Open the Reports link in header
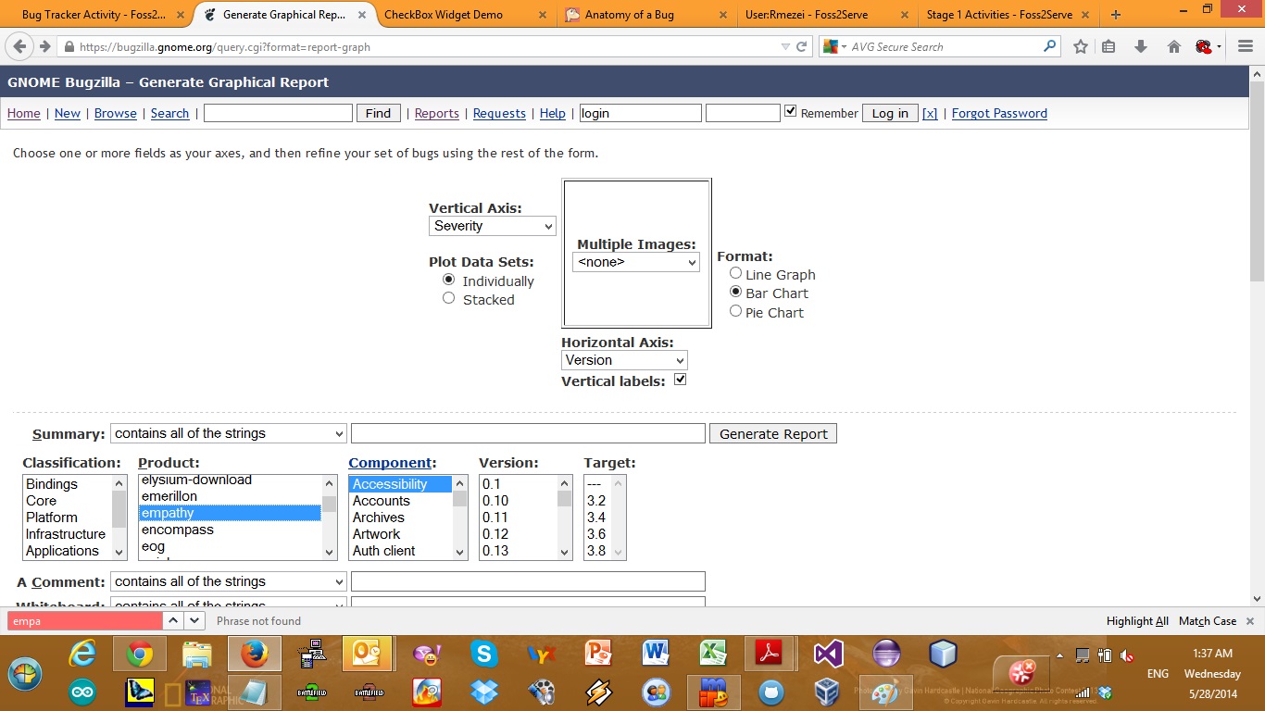This screenshot has width=1265, height=711. tap(437, 113)
